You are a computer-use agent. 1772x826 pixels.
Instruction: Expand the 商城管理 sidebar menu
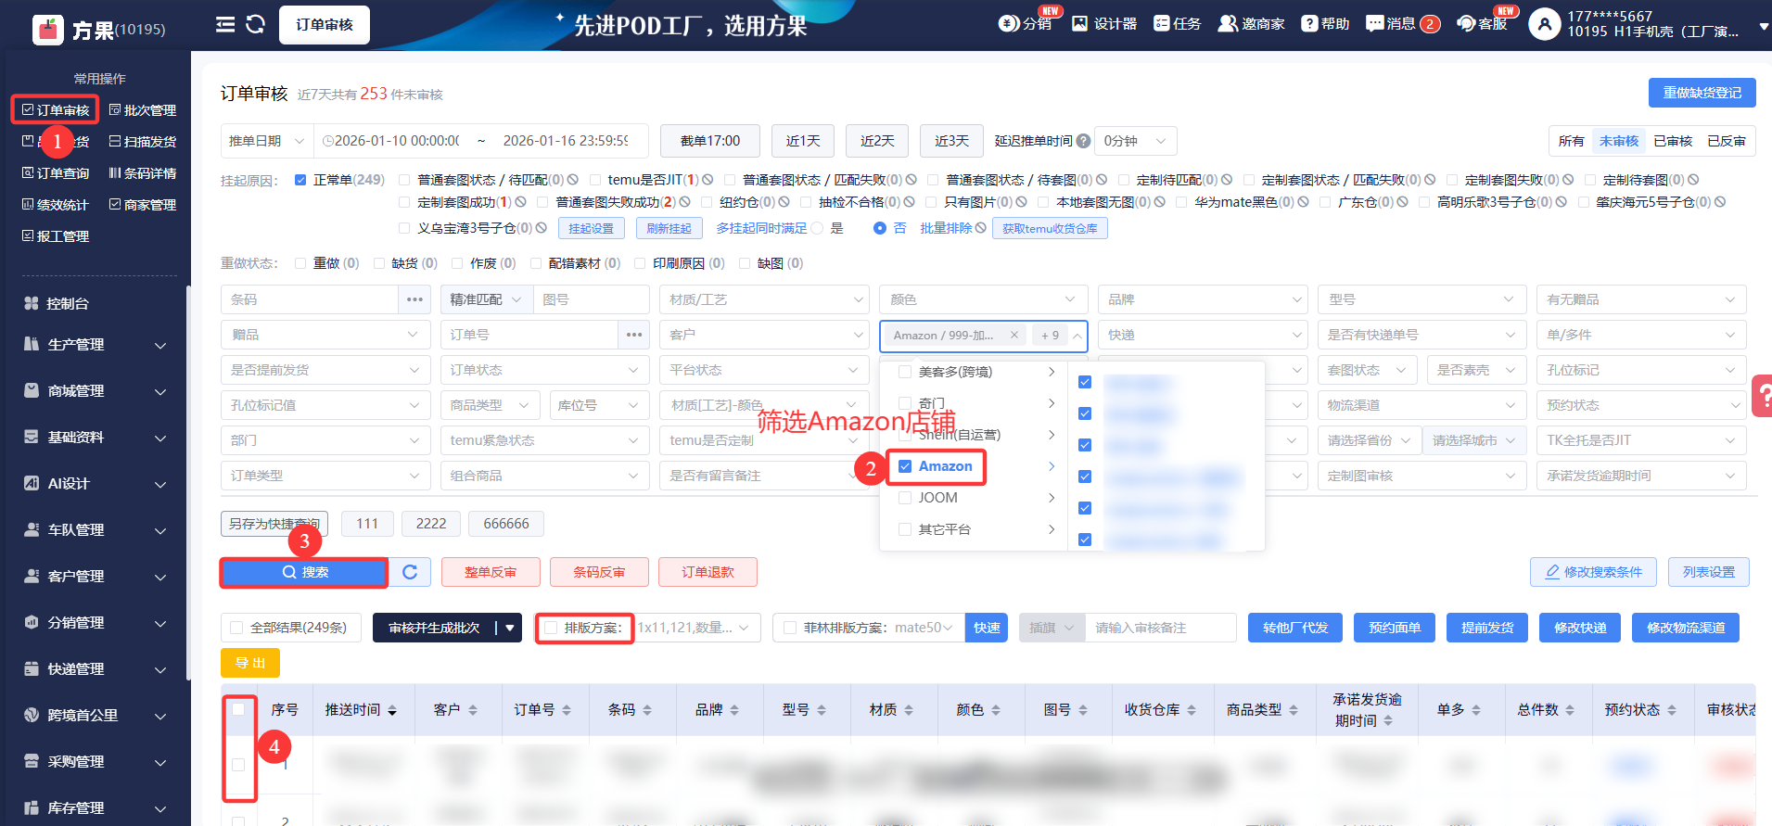click(96, 391)
